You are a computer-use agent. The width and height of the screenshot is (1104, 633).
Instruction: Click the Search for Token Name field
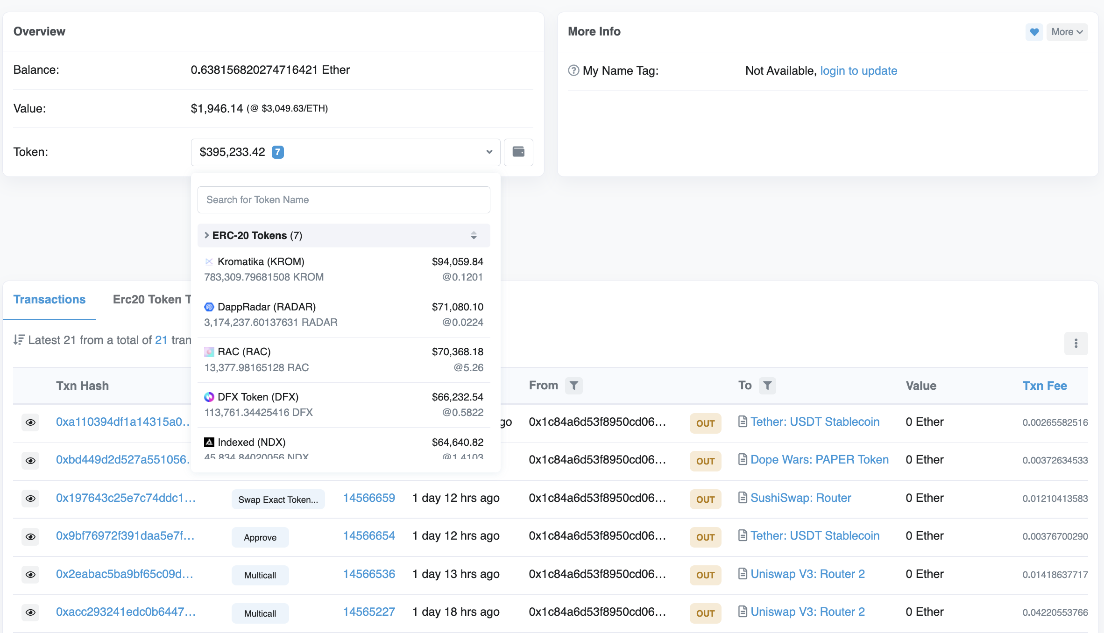pyautogui.click(x=344, y=200)
